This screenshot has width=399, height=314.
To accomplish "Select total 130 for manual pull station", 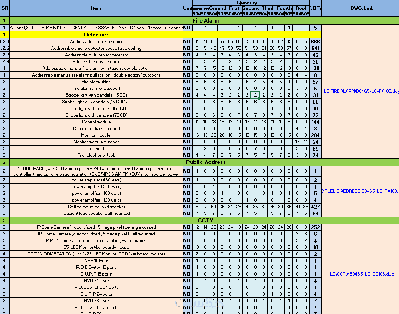I will [x=315, y=68].
